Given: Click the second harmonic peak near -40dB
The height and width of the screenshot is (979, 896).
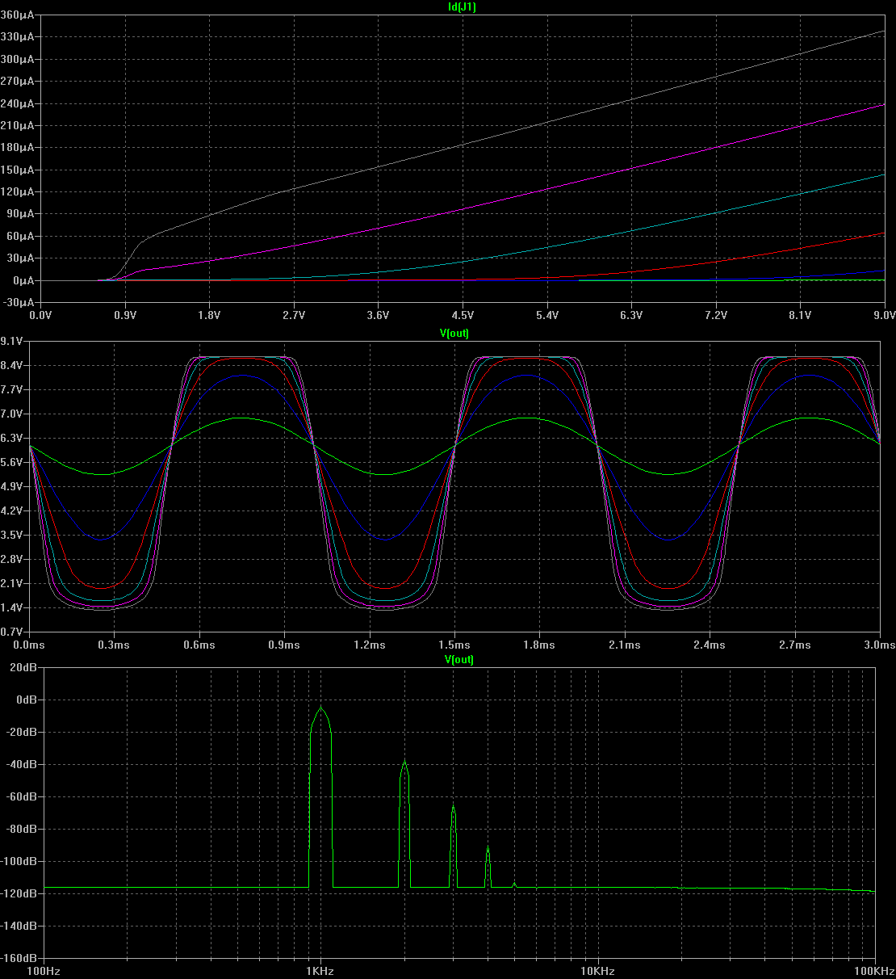Looking at the screenshot, I should point(404,763).
